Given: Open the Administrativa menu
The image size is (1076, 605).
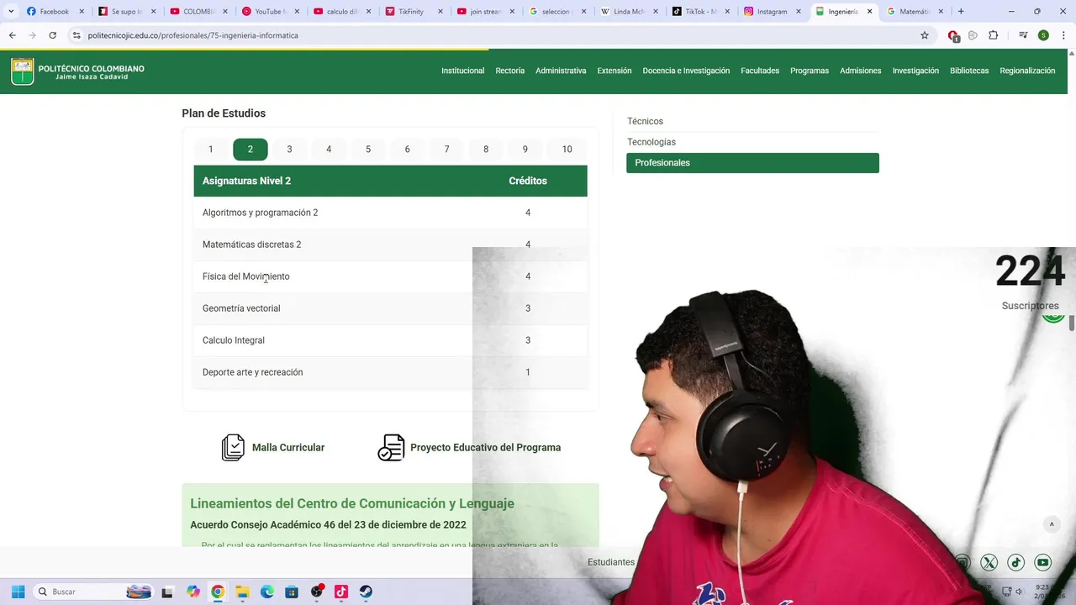Looking at the screenshot, I should [x=561, y=71].
